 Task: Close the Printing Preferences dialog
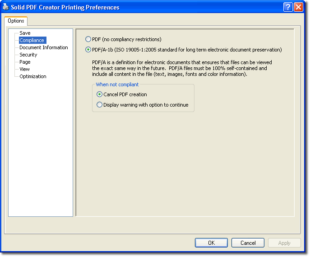(x=298, y=7)
